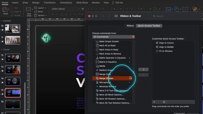Select the Media command

tap(112, 66)
